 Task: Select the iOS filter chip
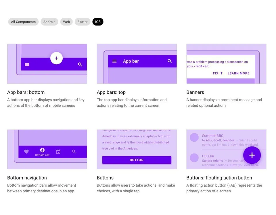tap(98, 22)
